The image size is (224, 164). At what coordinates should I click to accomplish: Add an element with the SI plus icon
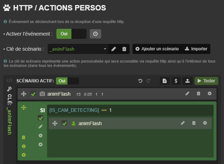[41, 144]
